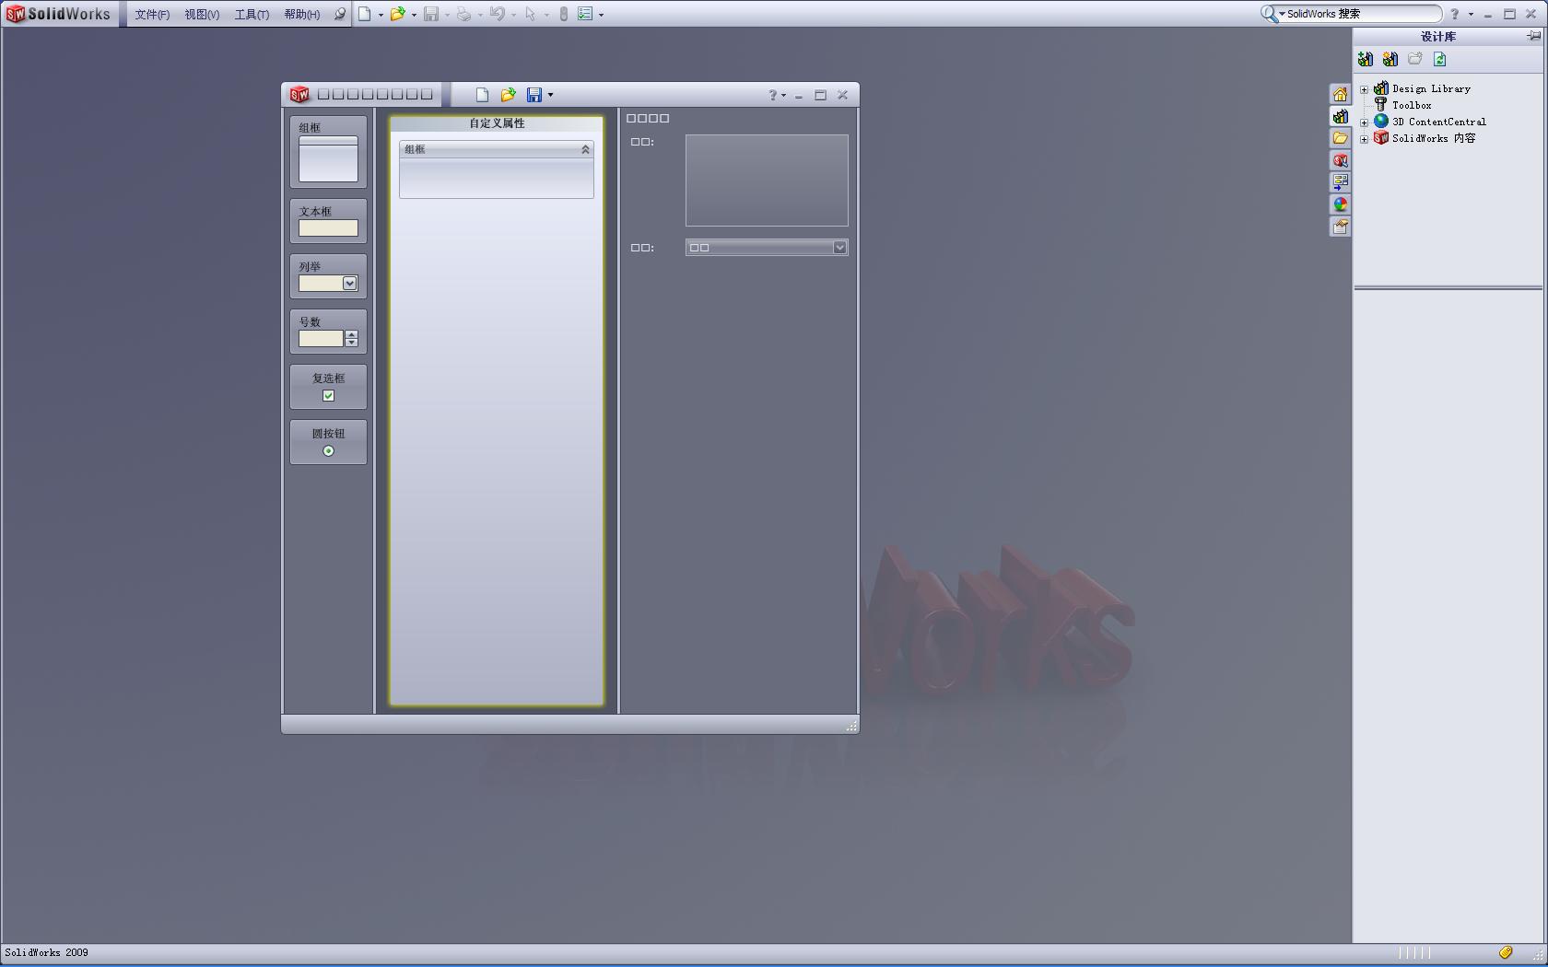
Task: Click the greyed Save icon in main toolbar
Action: [430, 14]
